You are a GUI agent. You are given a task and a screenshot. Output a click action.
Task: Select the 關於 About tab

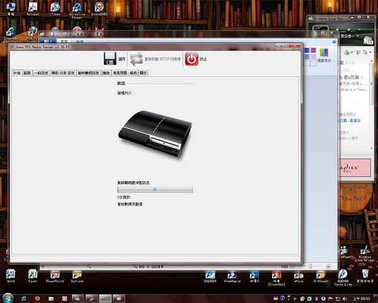(x=143, y=73)
